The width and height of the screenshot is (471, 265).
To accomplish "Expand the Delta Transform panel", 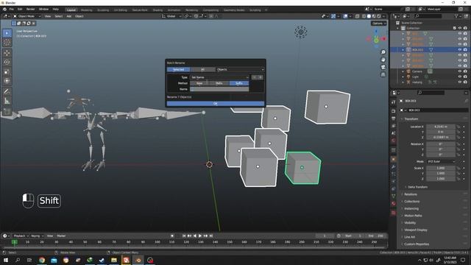I will pos(417,187).
